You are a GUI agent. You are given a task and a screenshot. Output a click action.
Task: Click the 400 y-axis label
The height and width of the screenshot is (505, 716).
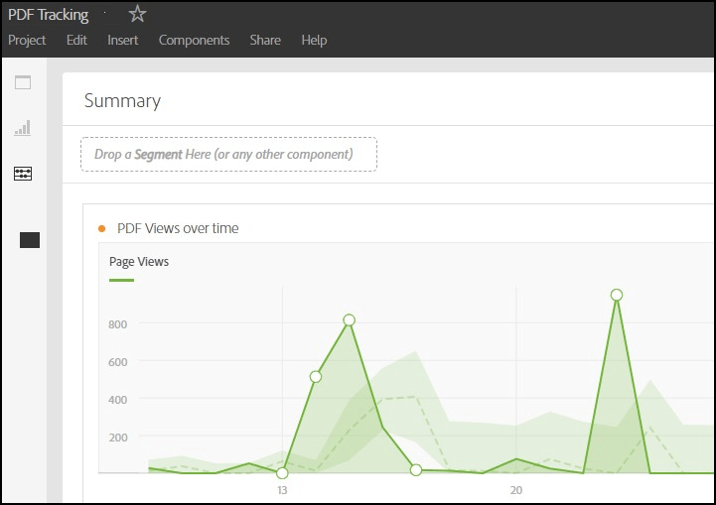[x=118, y=400]
